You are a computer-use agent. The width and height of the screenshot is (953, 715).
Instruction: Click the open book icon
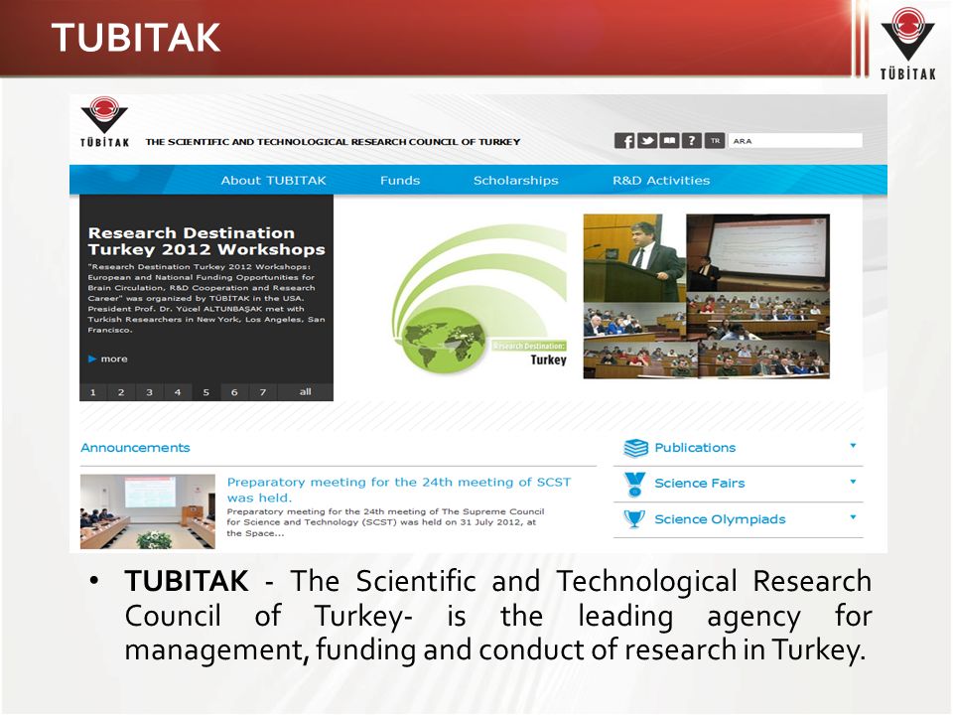pyautogui.click(x=669, y=141)
